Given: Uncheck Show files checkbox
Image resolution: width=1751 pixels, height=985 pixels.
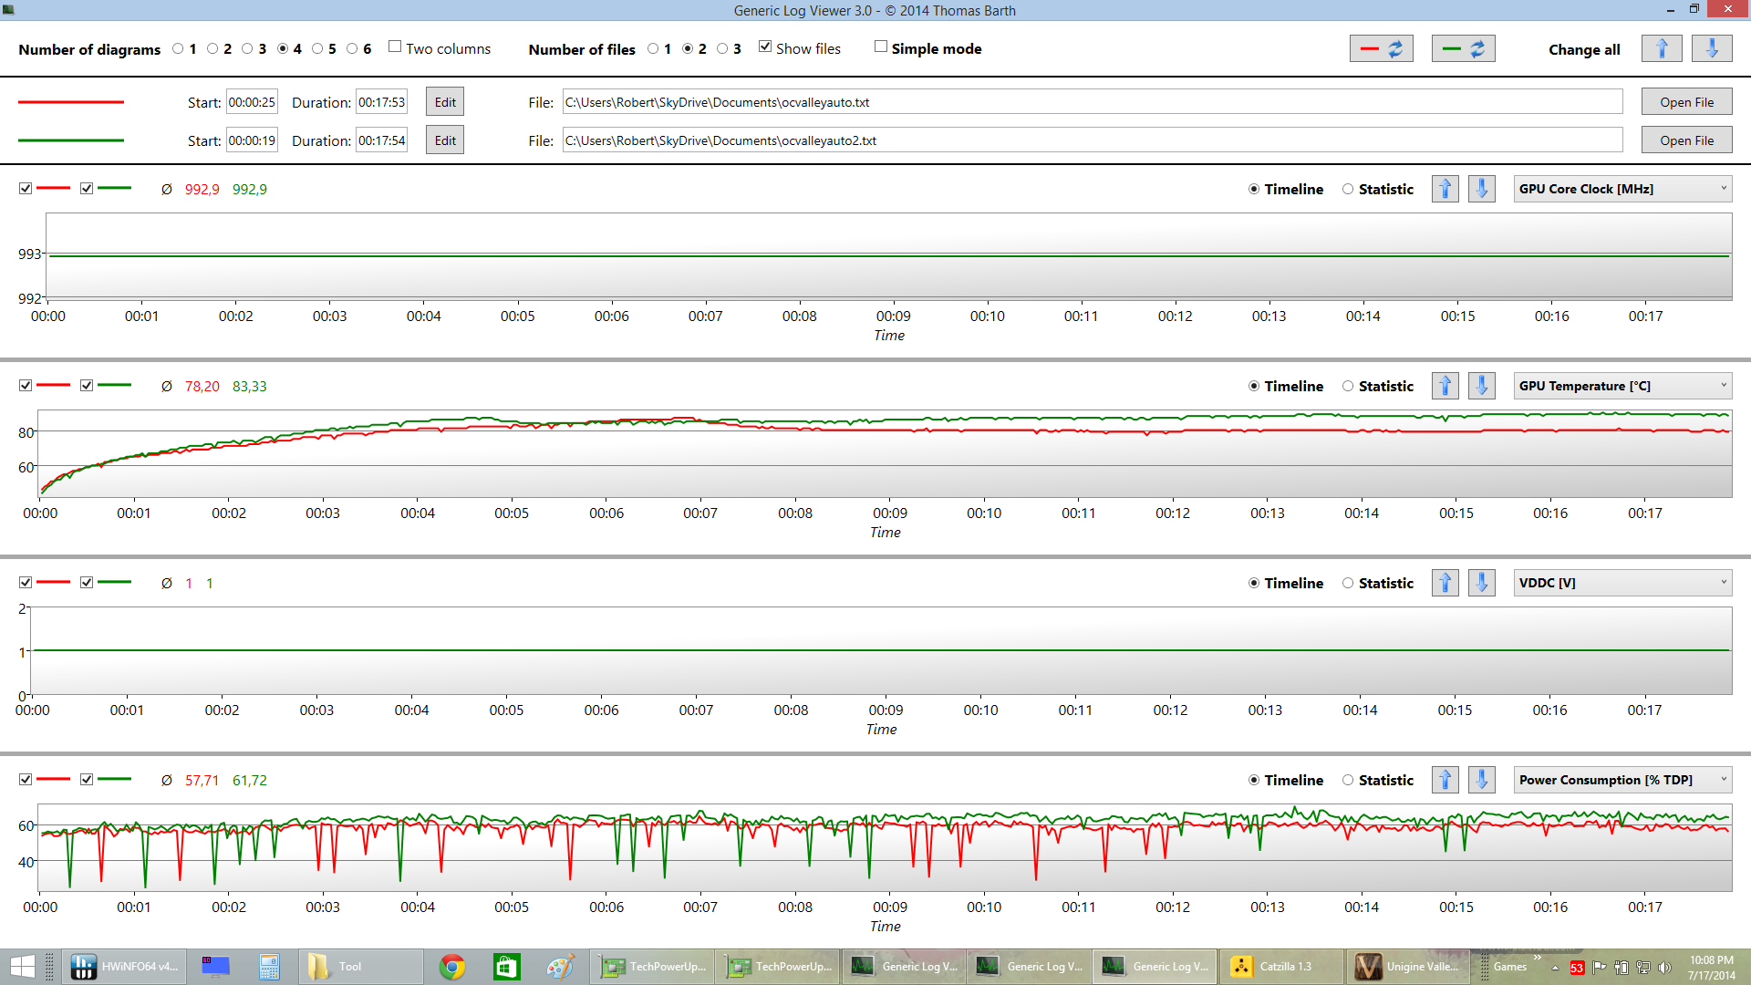Looking at the screenshot, I should tap(765, 47).
